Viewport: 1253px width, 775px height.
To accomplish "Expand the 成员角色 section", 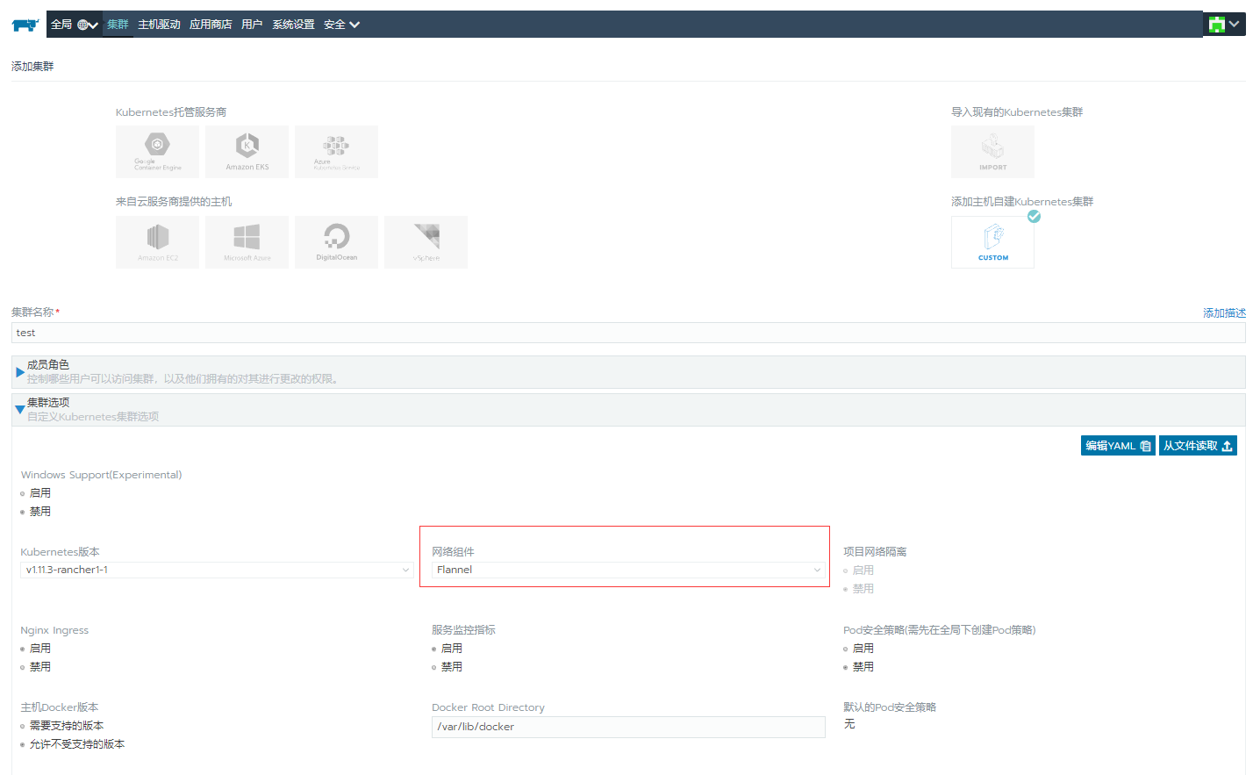I will [628, 372].
